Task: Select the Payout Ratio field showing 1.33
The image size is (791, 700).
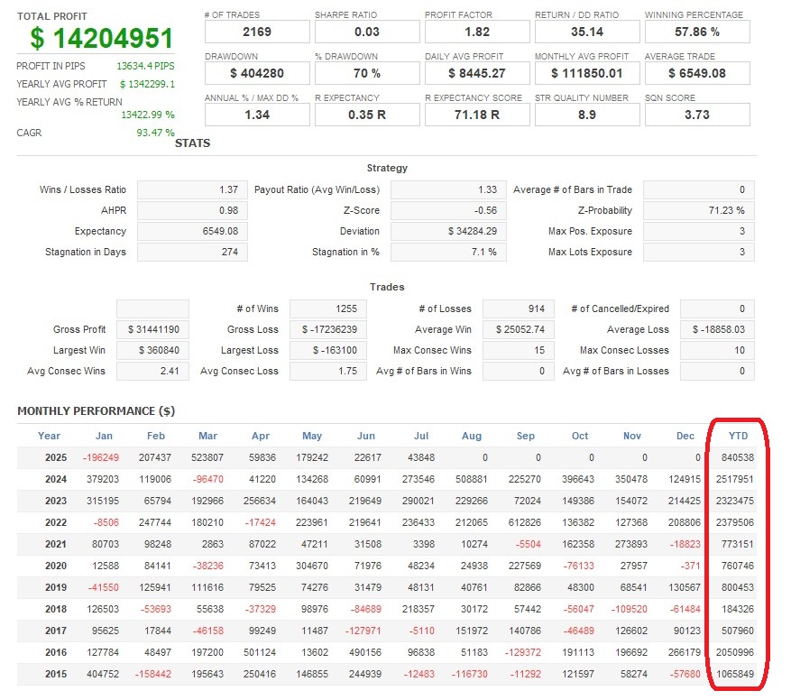Action: (x=448, y=189)
